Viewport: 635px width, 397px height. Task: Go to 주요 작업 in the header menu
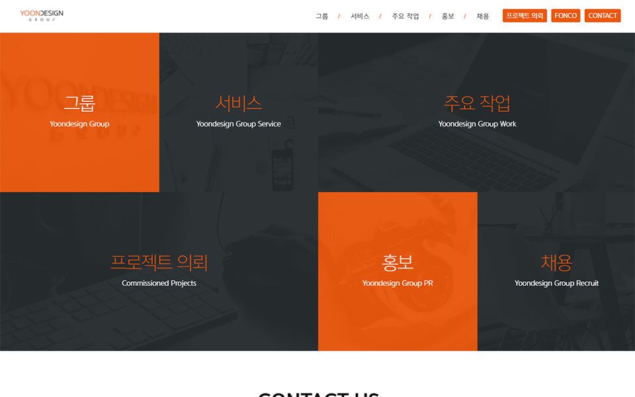click(405, 16)
